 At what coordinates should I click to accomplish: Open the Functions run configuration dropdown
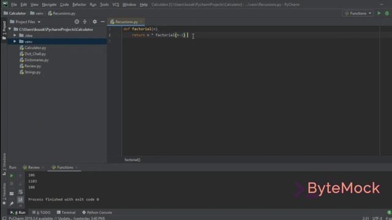tap(358, 13)
